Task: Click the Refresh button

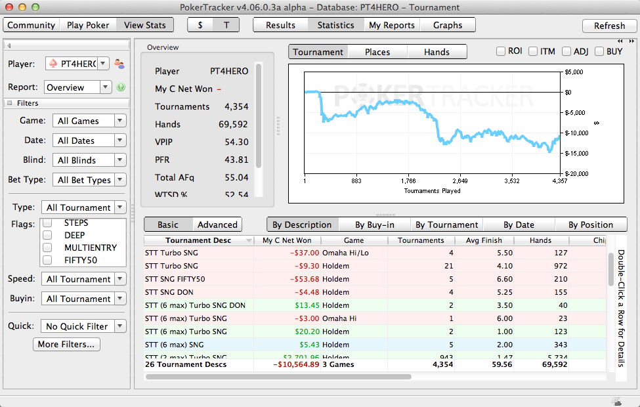Action: (609, 26)
